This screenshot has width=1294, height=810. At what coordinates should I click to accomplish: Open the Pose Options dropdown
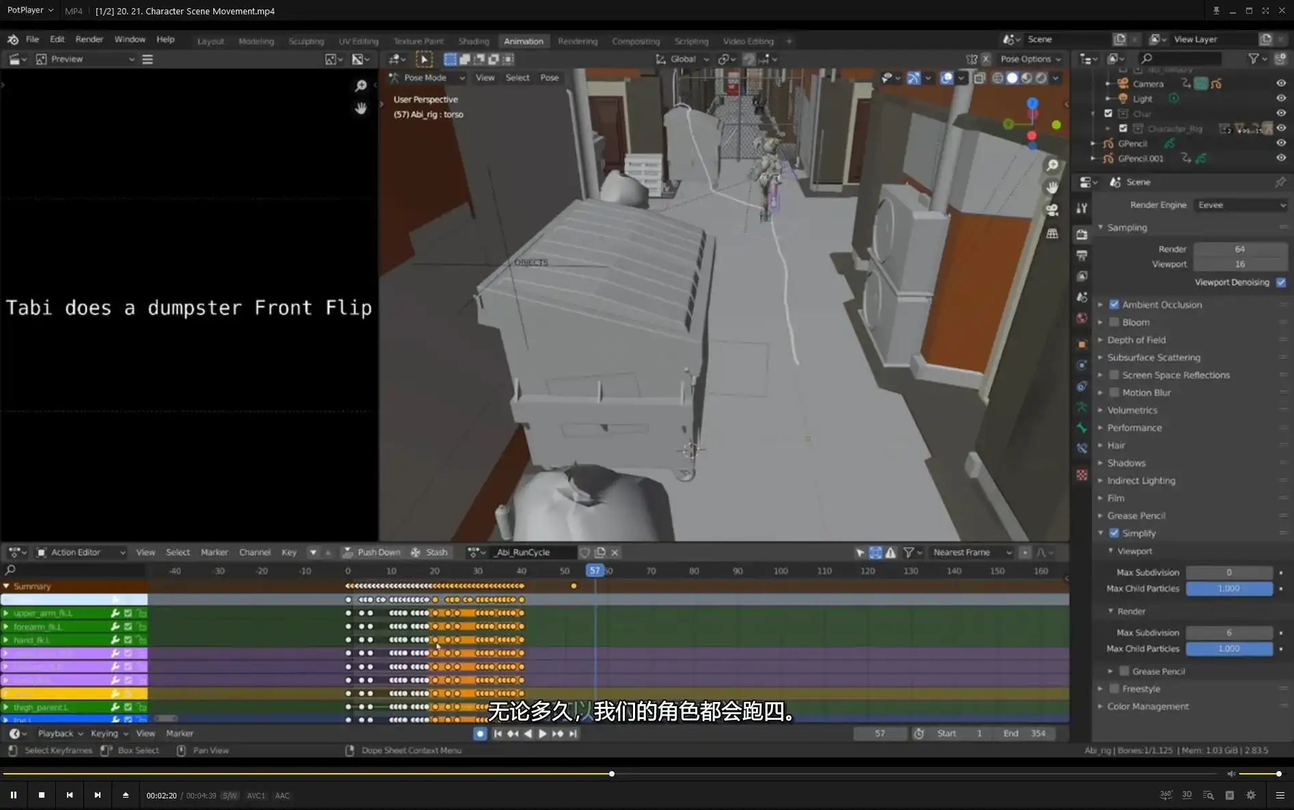(1030, 59)
